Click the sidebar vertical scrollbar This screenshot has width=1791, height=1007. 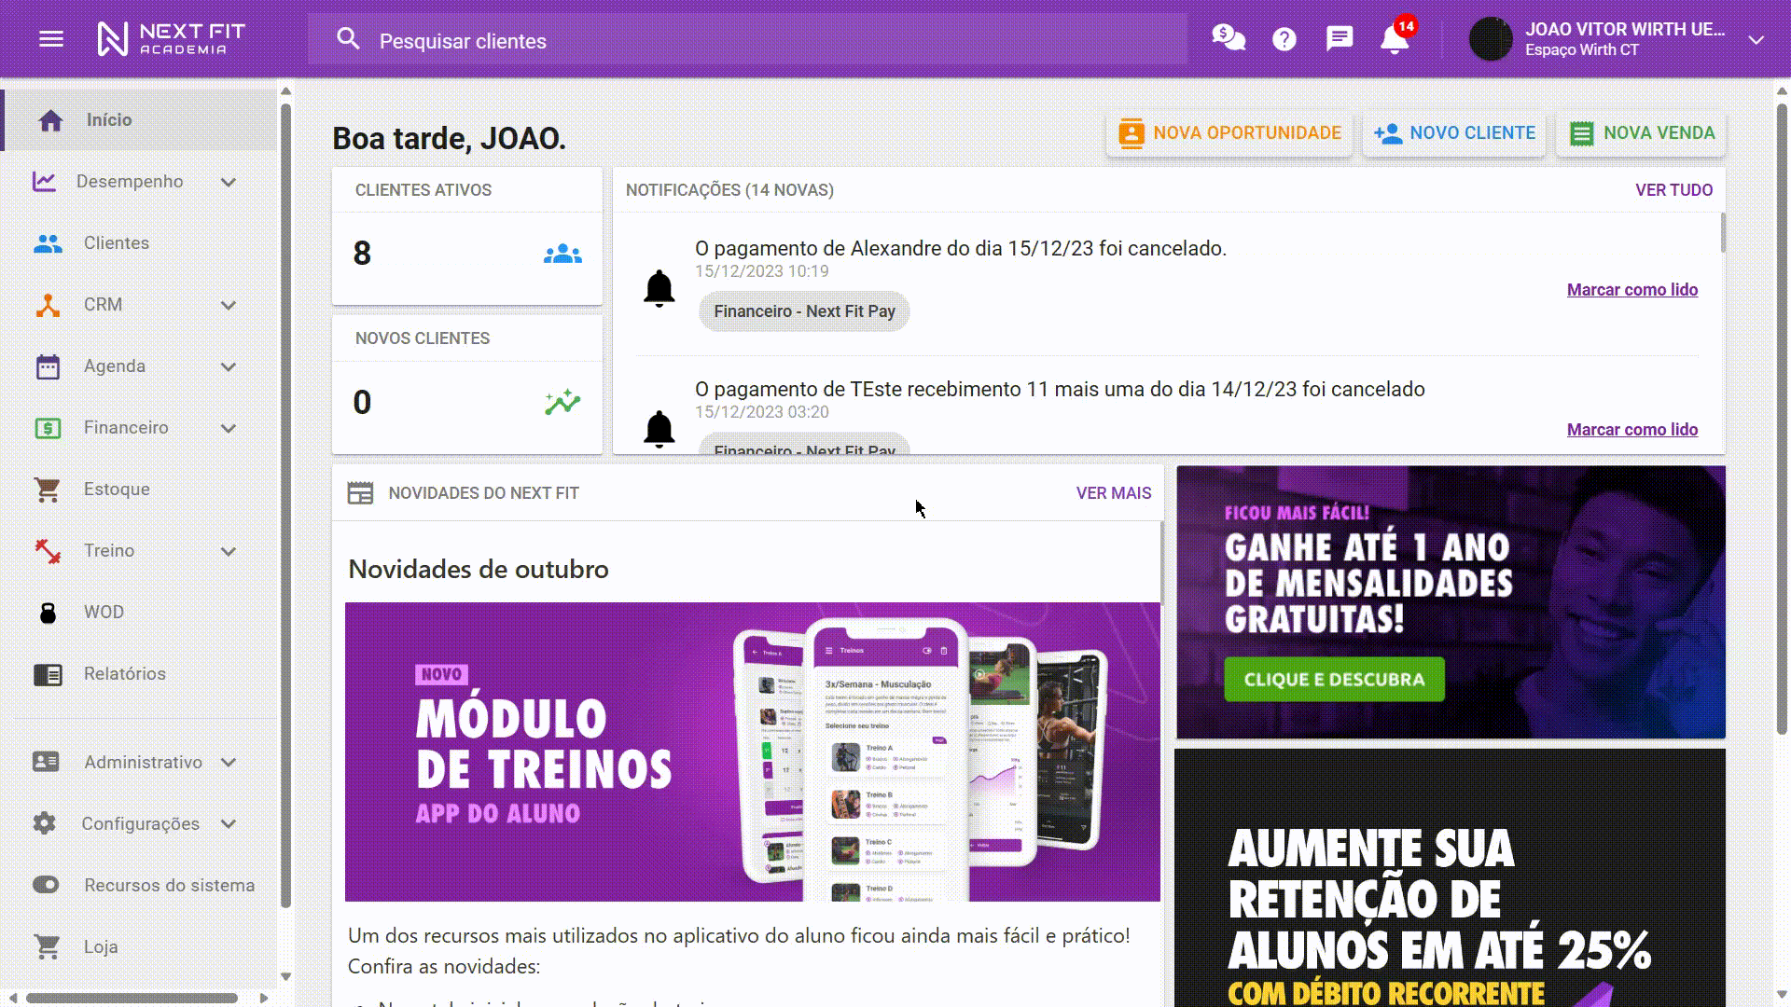click(285, 504)
